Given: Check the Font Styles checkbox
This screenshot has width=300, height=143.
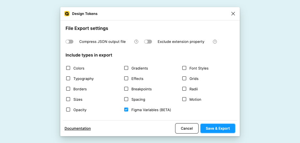Looking at the screenshot, I should [x=184, y=68].
